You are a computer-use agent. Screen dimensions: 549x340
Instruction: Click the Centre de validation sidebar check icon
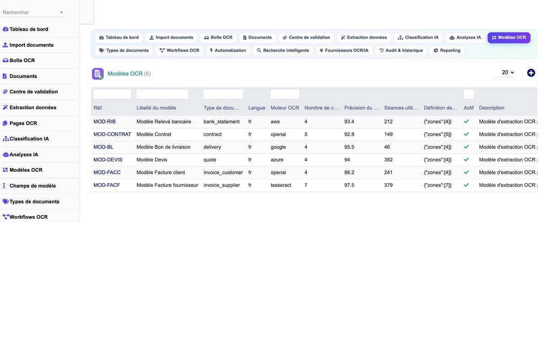[x=5, y=92]
